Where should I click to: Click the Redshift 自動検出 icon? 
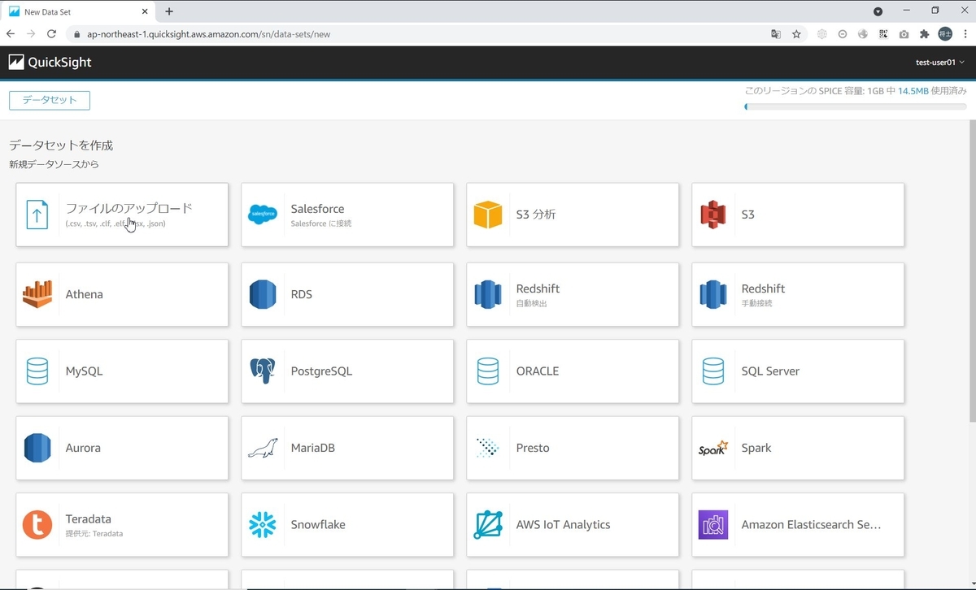pos(488,294)
